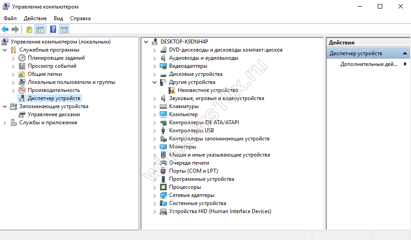411x240 pixels.
Task: Click the Сетевые адаптеры icon
Action: (164, 195)
